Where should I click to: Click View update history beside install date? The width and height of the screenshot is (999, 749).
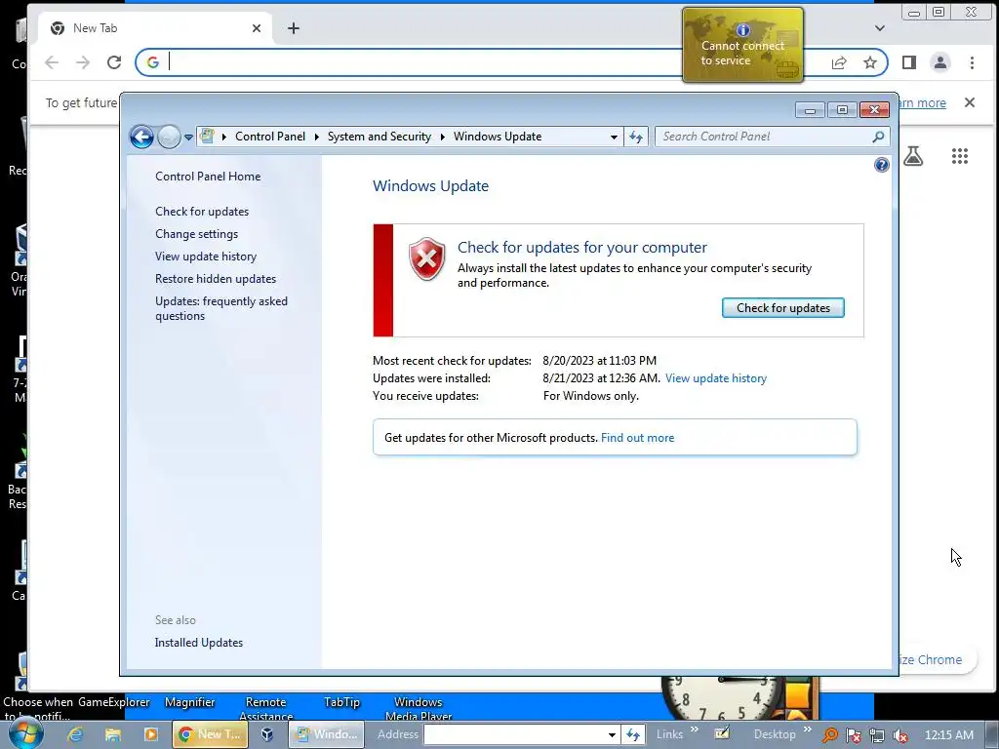click(715, 378)
